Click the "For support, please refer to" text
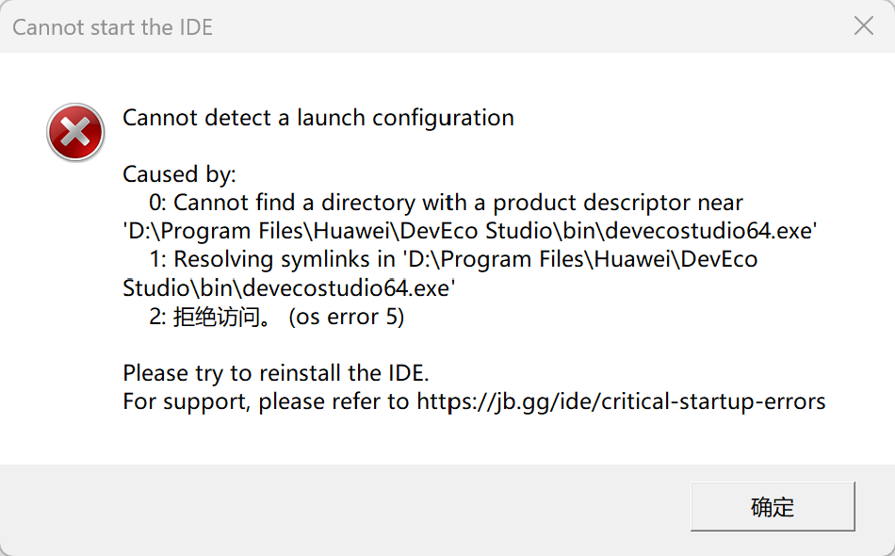The image size is (895, 556). pos(266,401)
